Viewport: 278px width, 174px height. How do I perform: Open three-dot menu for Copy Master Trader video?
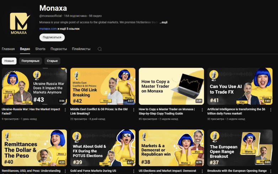tap(202, 110)
